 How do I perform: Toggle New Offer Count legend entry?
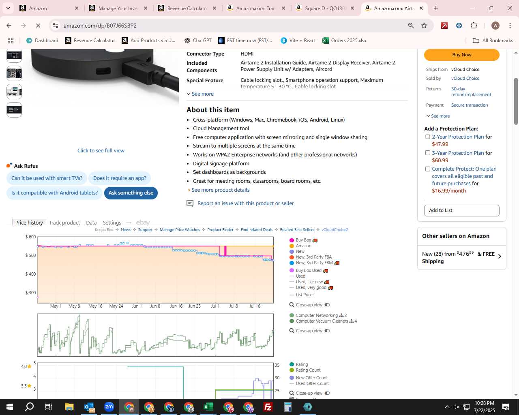[x=309, y=378]
